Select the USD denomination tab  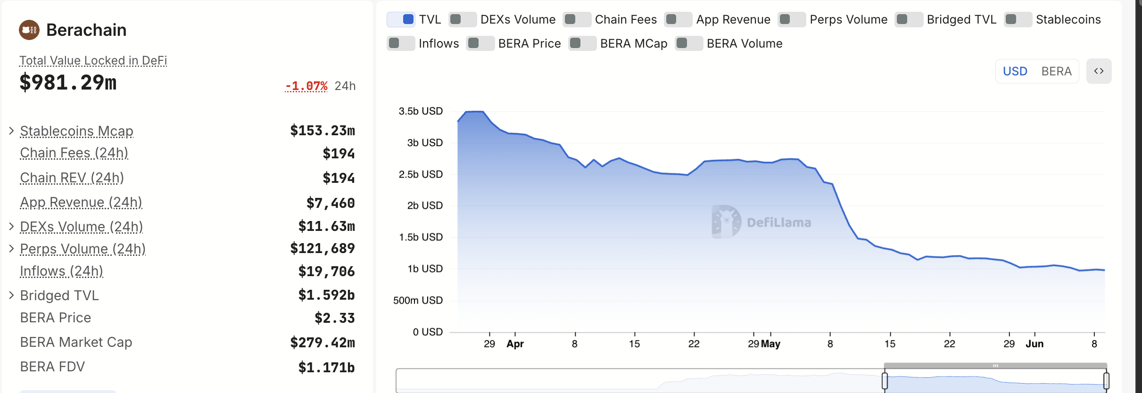[1015, 71]
